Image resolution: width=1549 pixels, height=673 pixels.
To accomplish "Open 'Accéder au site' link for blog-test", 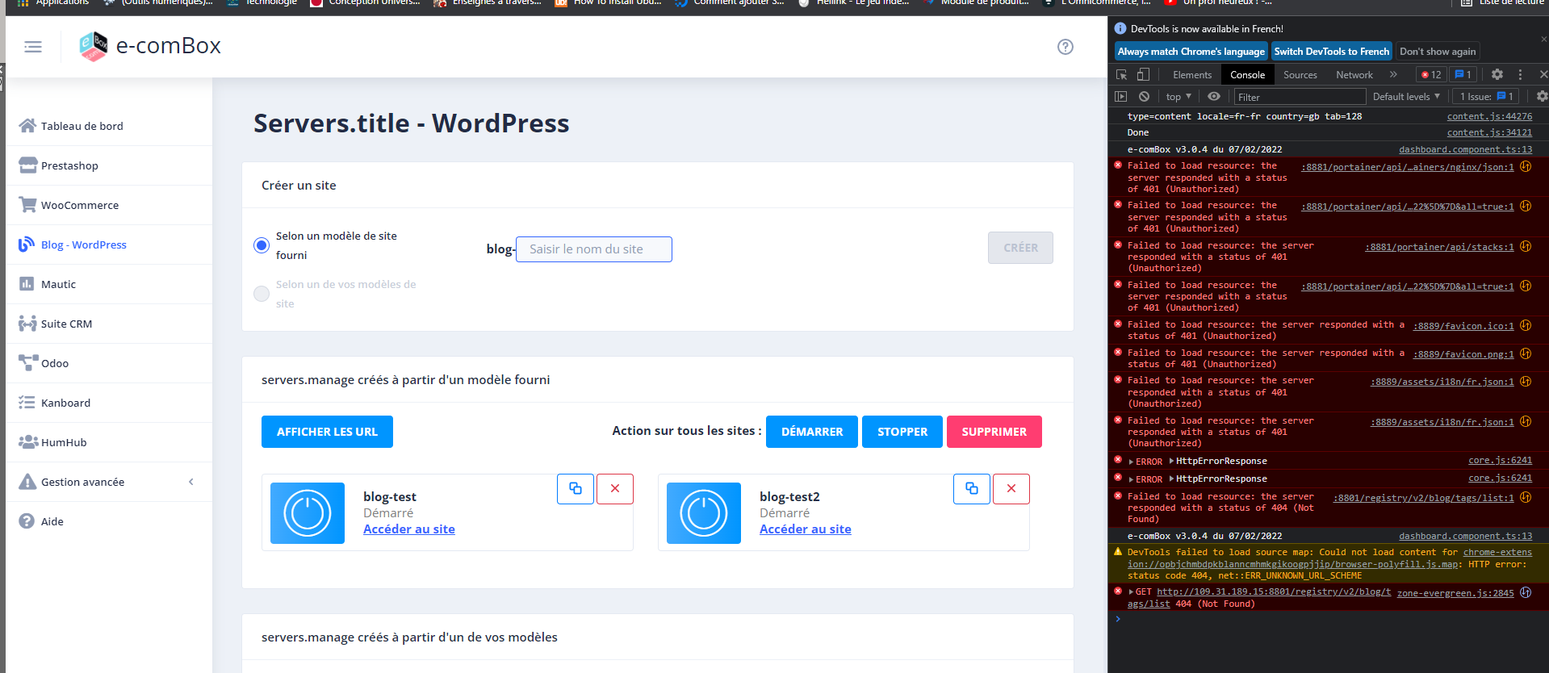I will pyautogui.click(x=409, y=529).
